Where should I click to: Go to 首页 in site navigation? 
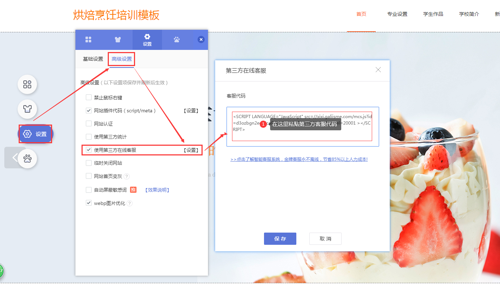coord(361,14)
